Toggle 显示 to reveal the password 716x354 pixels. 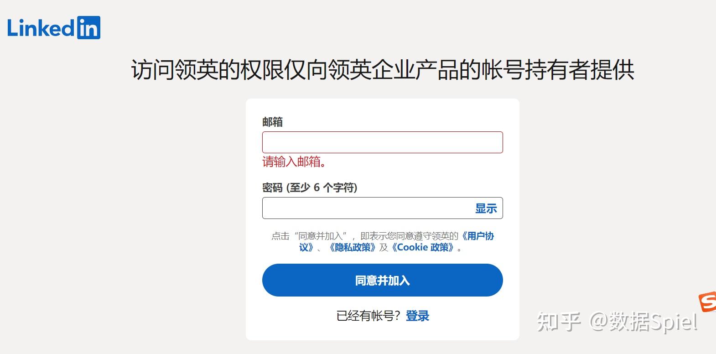click(485, 208)
